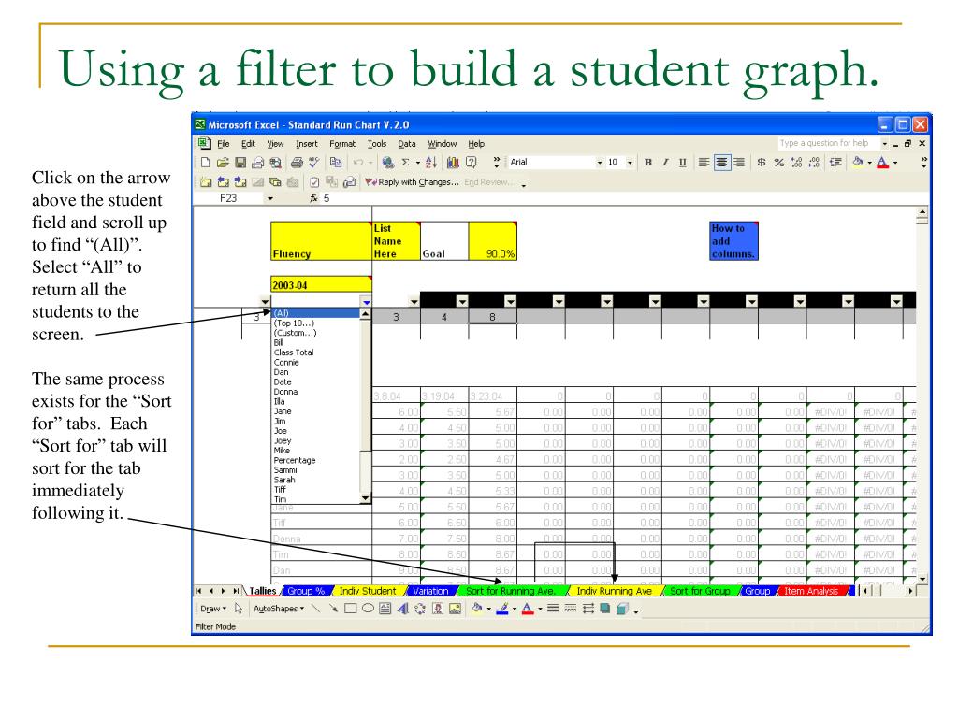The height and width of the screenshot is (718, 958).
Task: Apply Percent Style formatting icon
Action: (779, 163)
